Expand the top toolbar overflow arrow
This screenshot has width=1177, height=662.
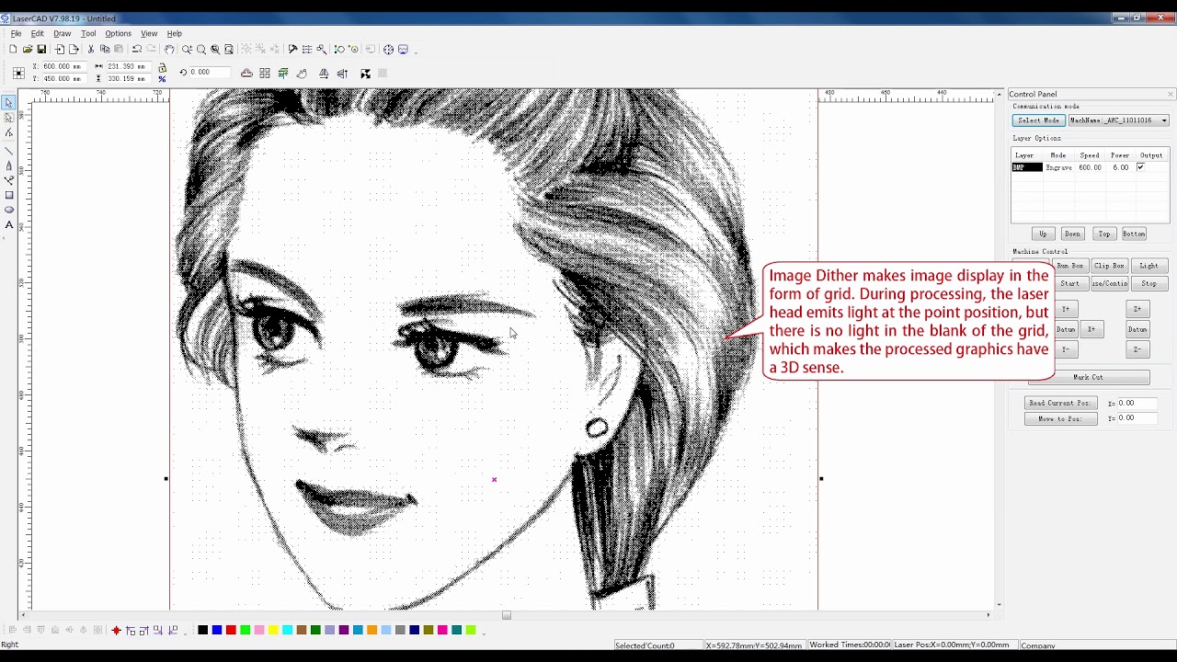(x=416, y=51)
